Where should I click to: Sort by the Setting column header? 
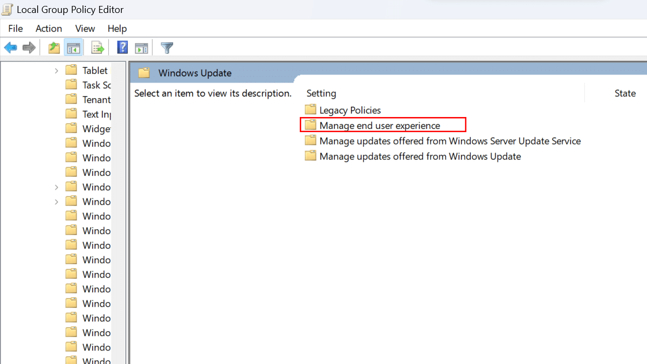321,93
